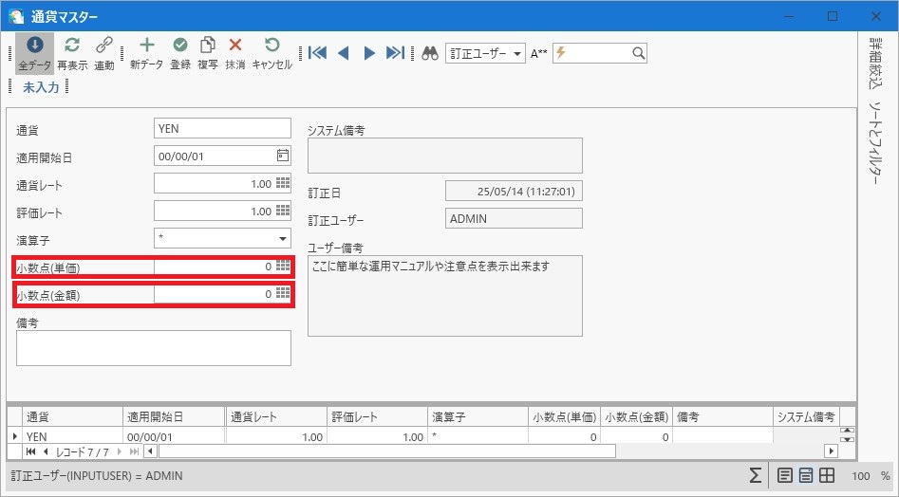Click the 適用開始日 date input field
Viewport: 899px width, 497px height.
tap(222, 156)
